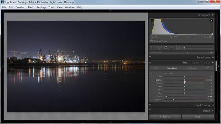The image size is (221, 124).
Task: Select the Red Eye Correction tool
Action: click(166, 48)
